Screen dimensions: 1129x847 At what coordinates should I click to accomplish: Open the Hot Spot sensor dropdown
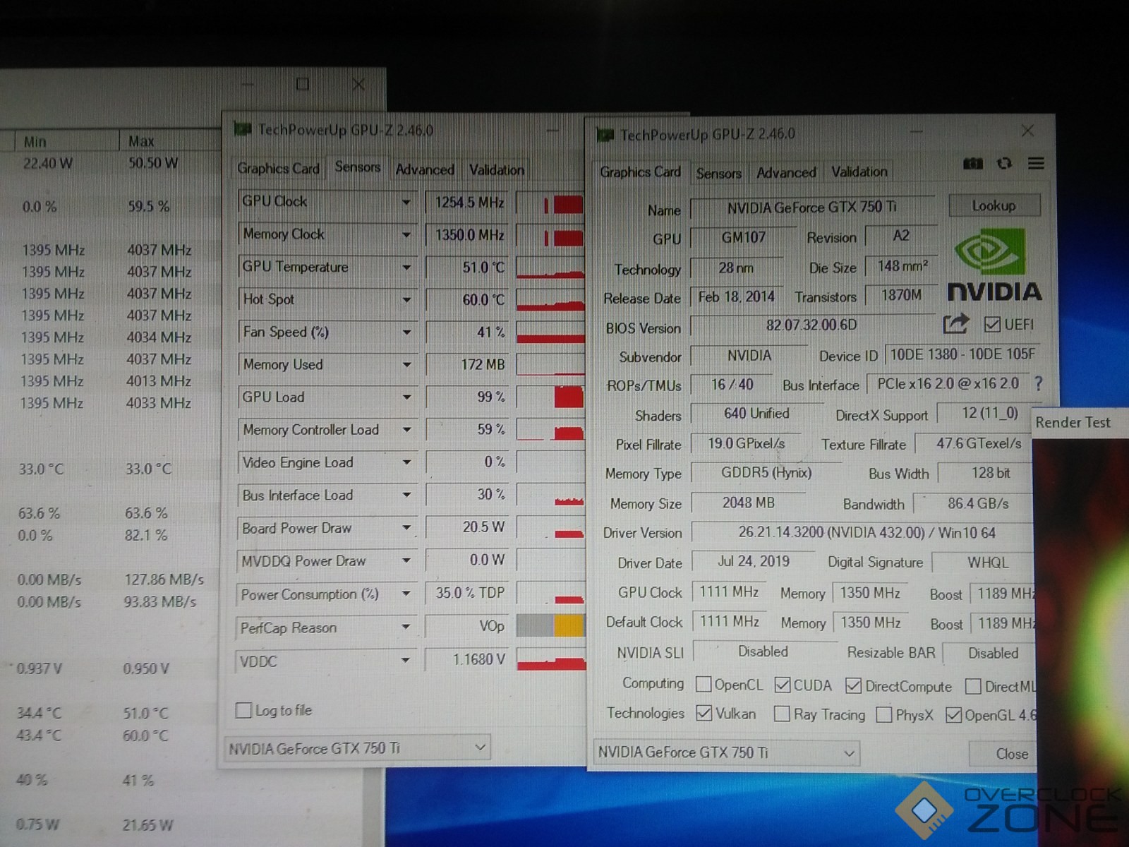coord(406,299)
